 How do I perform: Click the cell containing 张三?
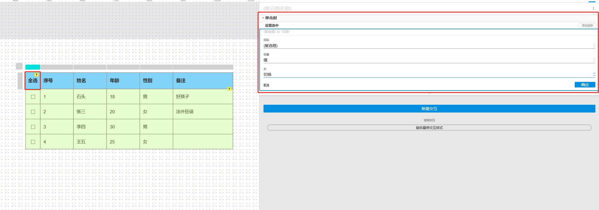(90, 112)
